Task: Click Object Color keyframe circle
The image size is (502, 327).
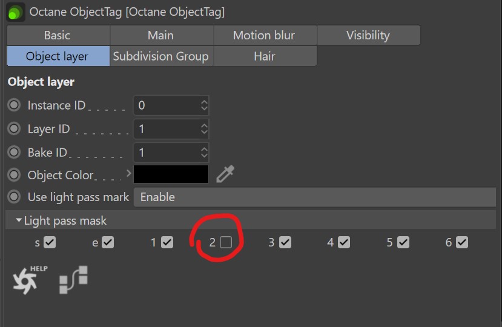Action: pyautogui.click(x=14, y=175)
